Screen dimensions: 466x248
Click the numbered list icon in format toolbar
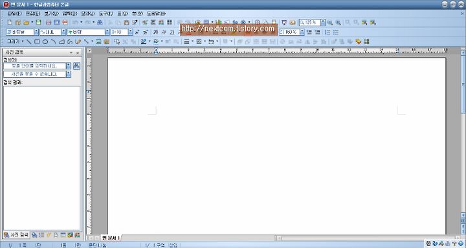[x=327, y=32]
